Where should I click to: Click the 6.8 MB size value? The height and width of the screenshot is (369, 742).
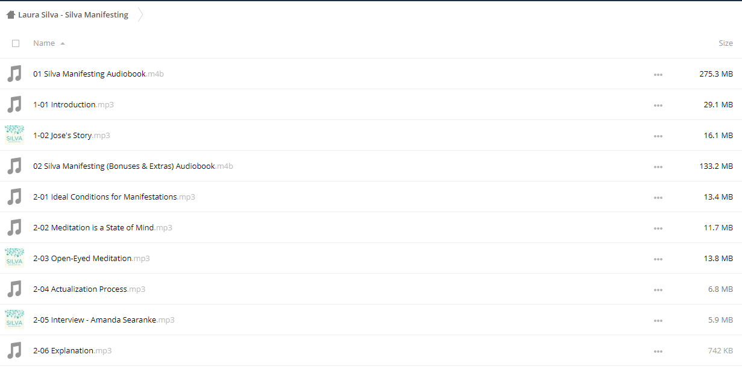720,289
